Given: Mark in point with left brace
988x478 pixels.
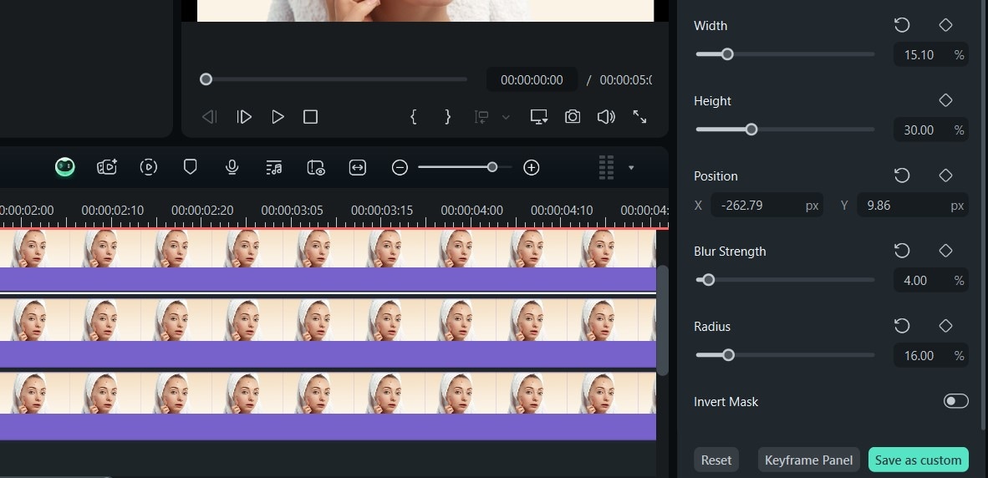Looking at the screenshot, I should [x=414, y=116].
